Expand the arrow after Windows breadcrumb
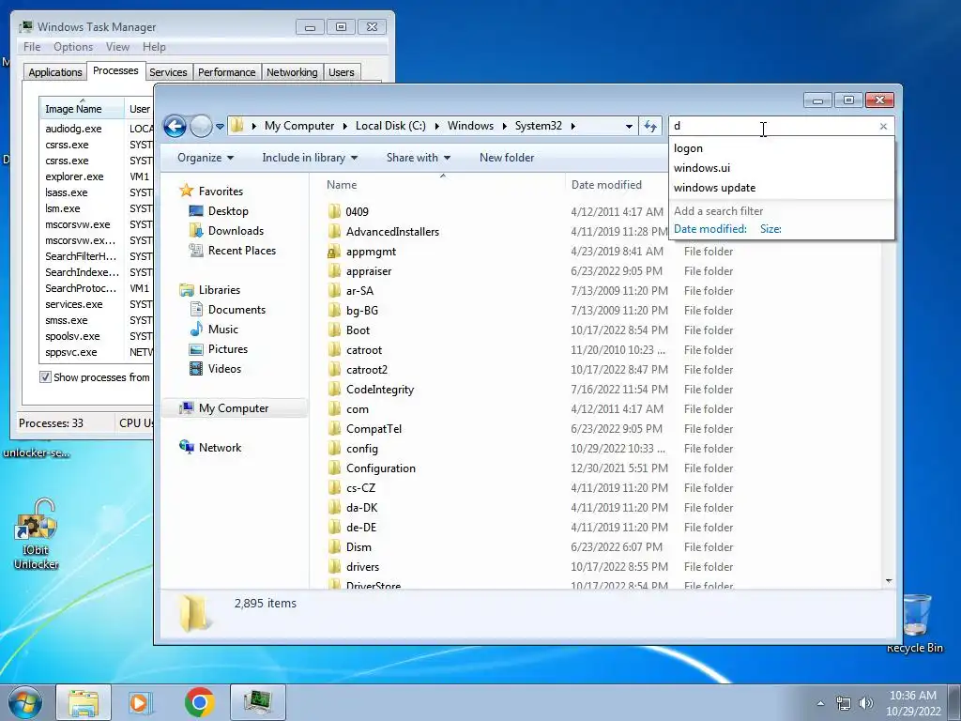Screen dimensions: 961x721 [504, 126]
